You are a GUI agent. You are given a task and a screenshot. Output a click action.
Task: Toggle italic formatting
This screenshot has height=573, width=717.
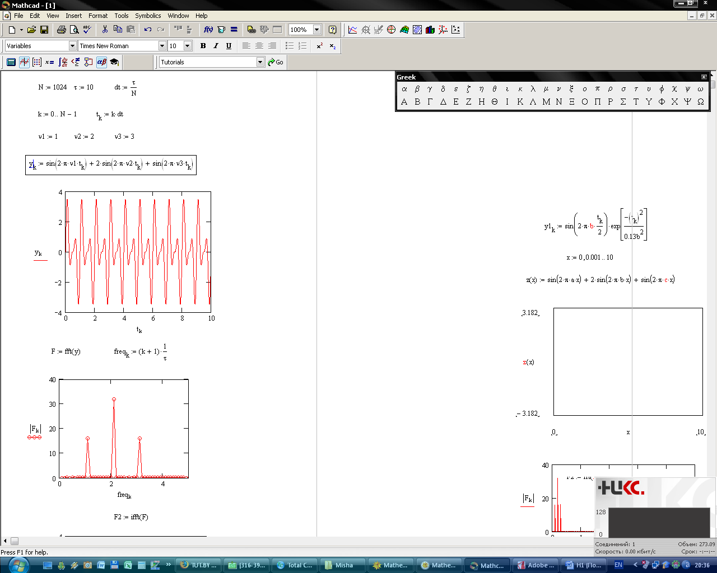tap(216, 46)
